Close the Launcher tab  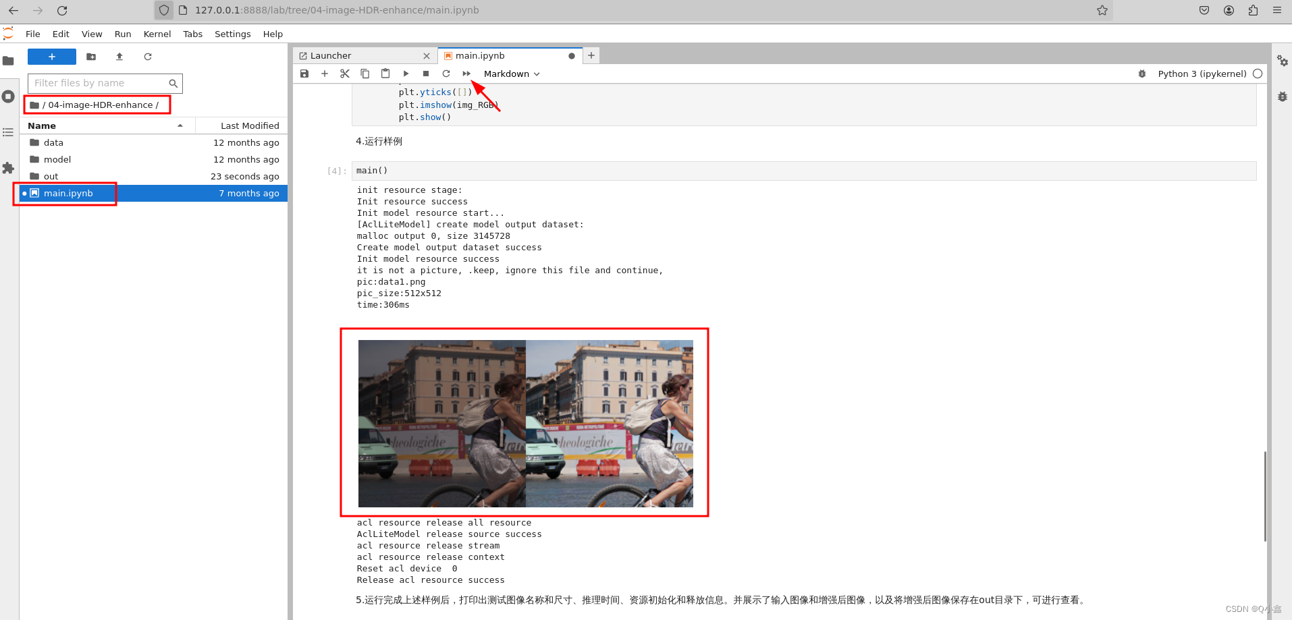[x=427, y=56]
